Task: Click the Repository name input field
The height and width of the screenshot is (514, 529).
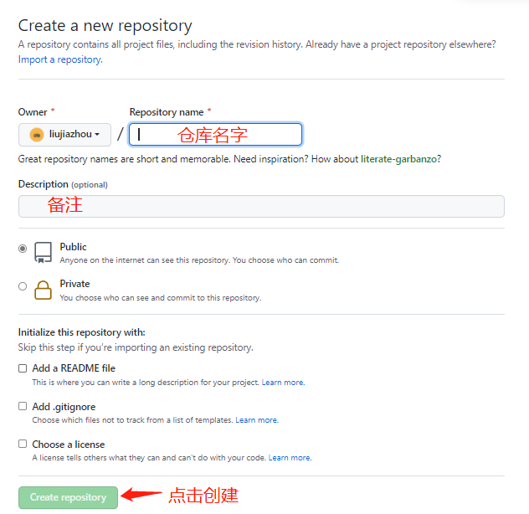Action: 215,134
